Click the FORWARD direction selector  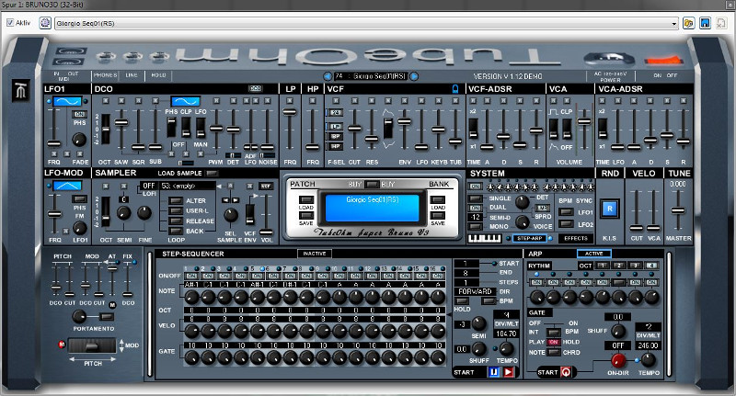coord(475,291)
